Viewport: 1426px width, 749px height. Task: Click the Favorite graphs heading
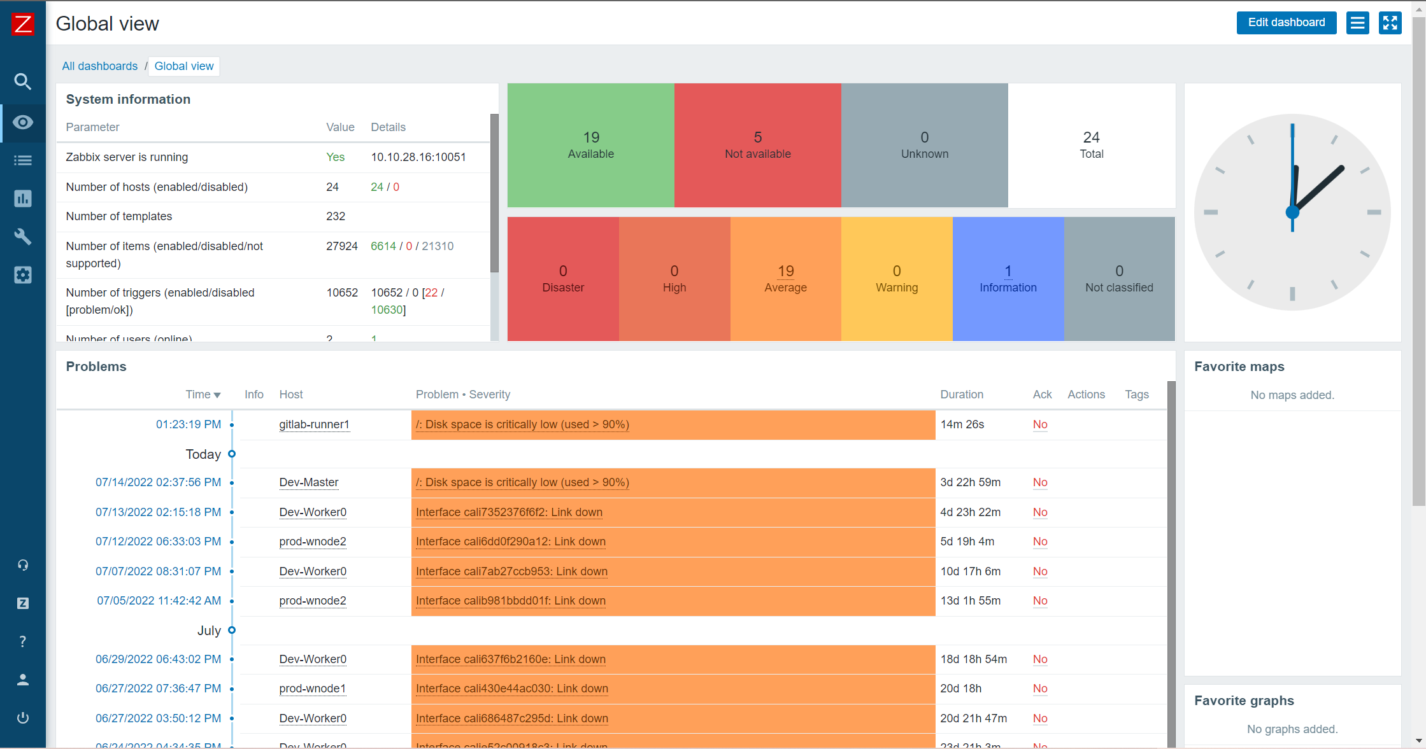tap(1244, 701)
